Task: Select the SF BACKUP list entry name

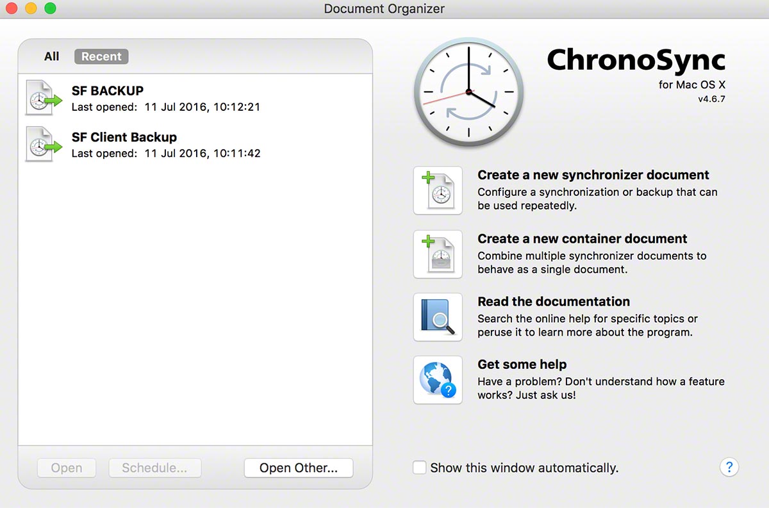Action: pos(108,90)
